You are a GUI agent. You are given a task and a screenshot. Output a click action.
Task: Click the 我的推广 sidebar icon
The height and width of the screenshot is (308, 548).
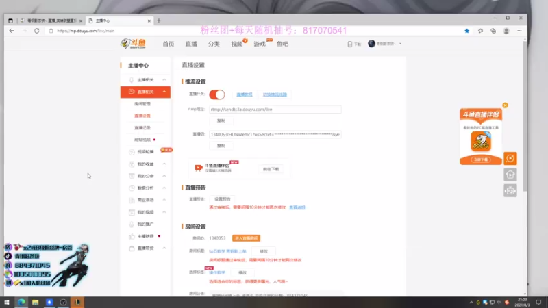point(132,224)
